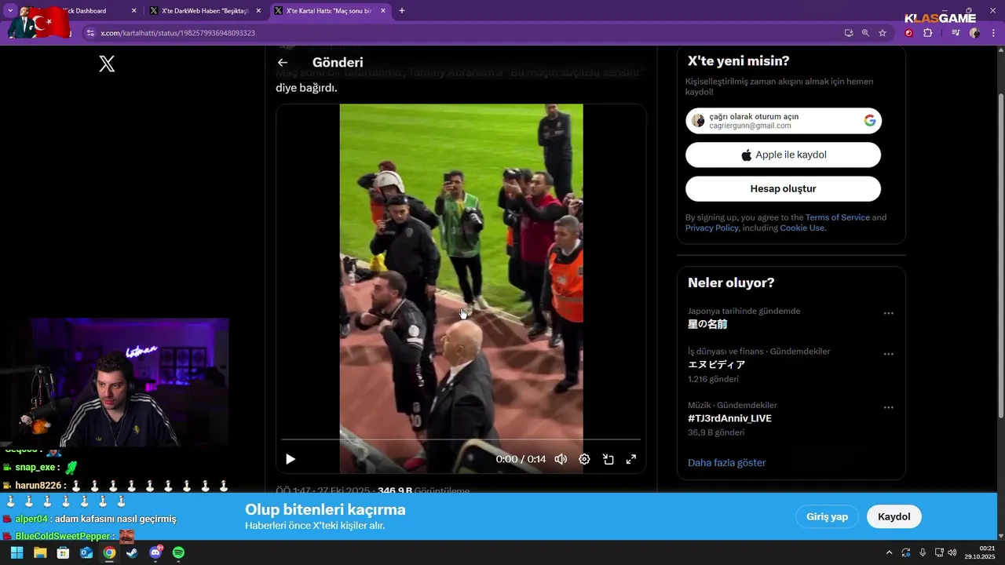This screenshot has width=1005, height=565.
Task: Close the DarkWeb Haber tab
Action: click(258, 11)
